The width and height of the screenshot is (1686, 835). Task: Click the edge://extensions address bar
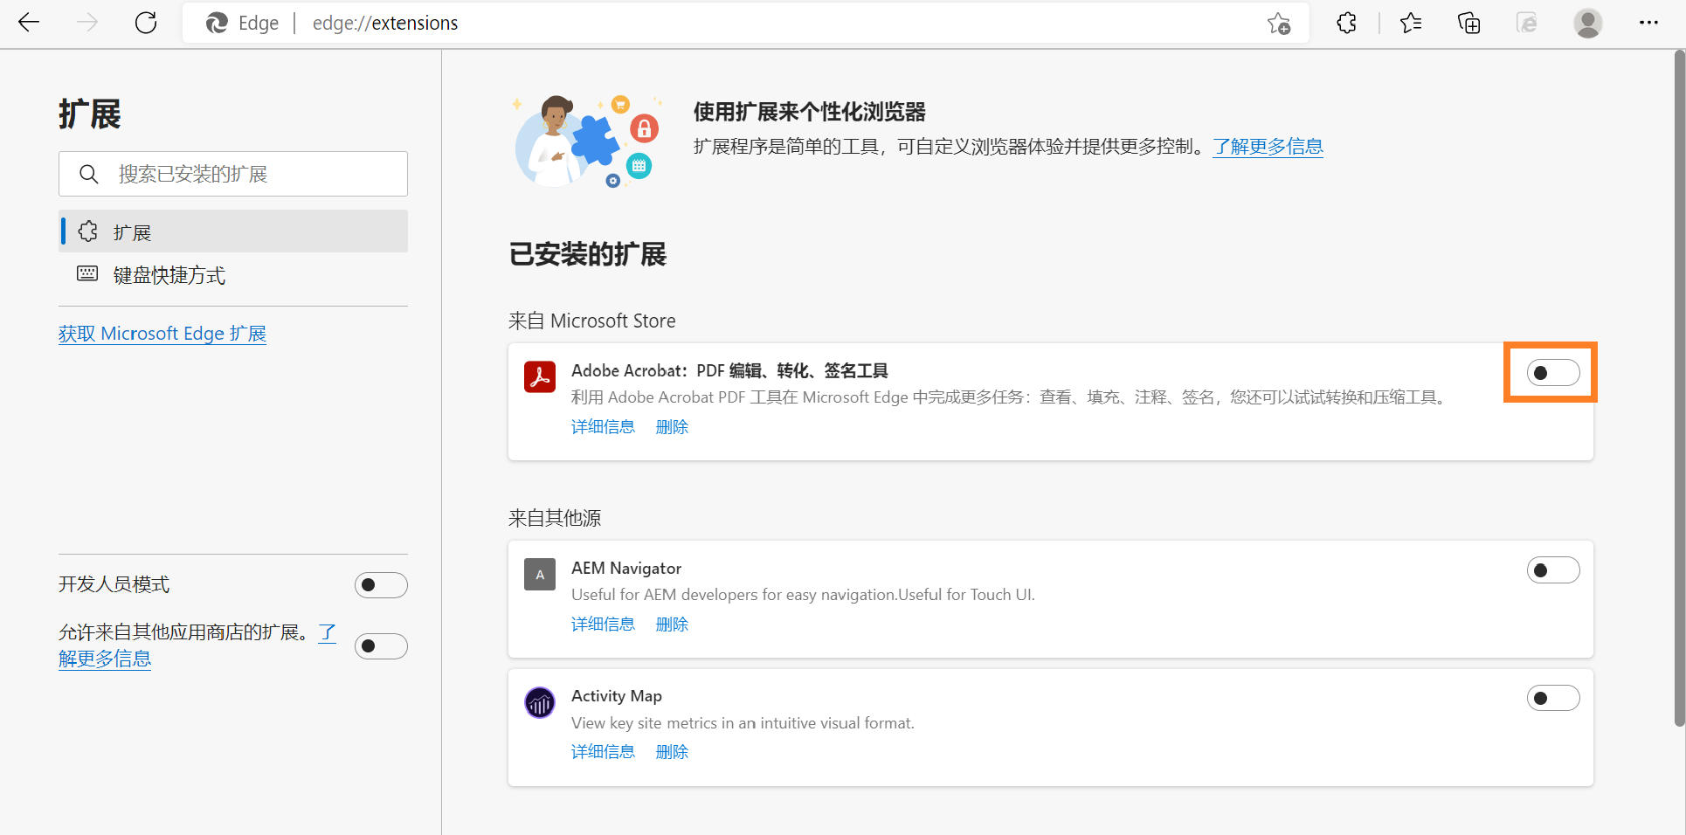(x=746, y=24)
